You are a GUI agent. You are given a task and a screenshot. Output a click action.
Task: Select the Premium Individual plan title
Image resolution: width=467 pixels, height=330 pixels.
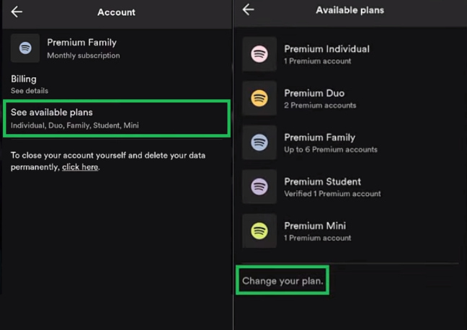[x=326, y=49]
